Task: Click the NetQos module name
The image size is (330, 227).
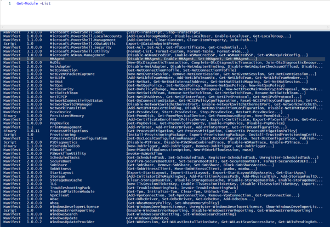Action: pyautogui.click(x=56, y=85)
